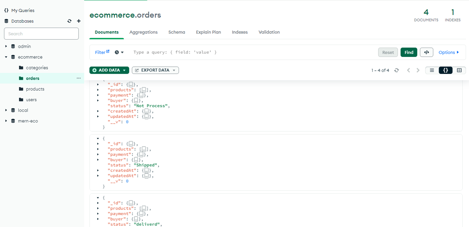469x227 pixels.
Task: Open the ADD DATA dropdown
Action: coord(109,70)
